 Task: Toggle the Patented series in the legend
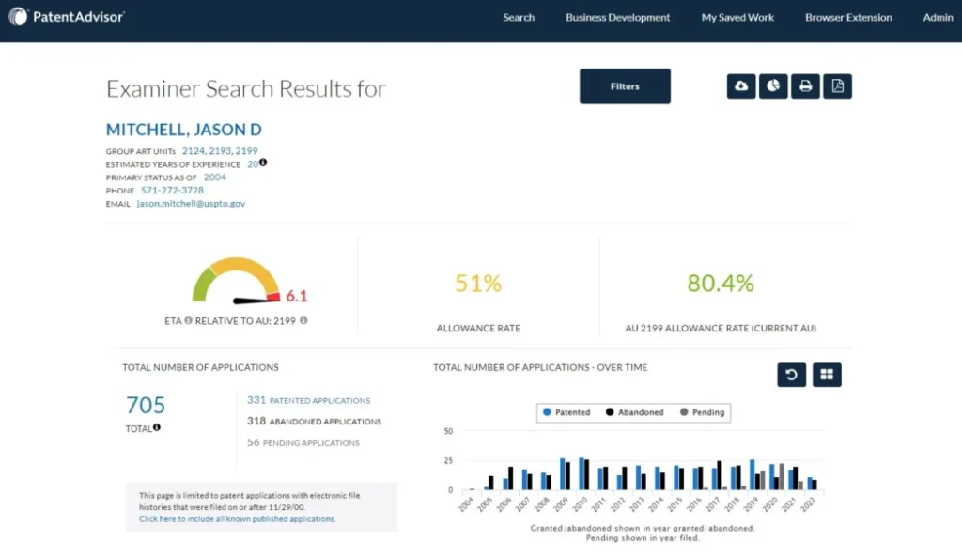point(567,412)
